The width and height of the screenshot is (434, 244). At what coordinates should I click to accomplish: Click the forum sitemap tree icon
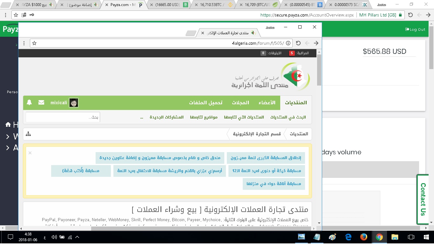28,134
